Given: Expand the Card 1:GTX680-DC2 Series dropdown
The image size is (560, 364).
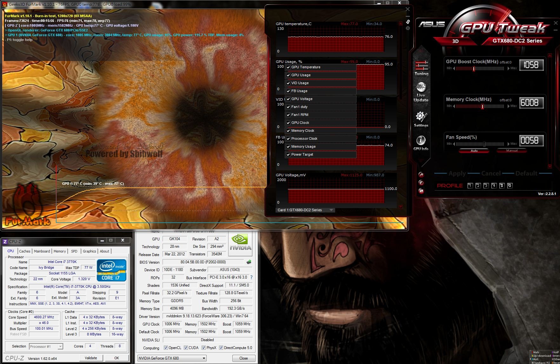Looking at the screenshot, I should (x=305, y=210).
